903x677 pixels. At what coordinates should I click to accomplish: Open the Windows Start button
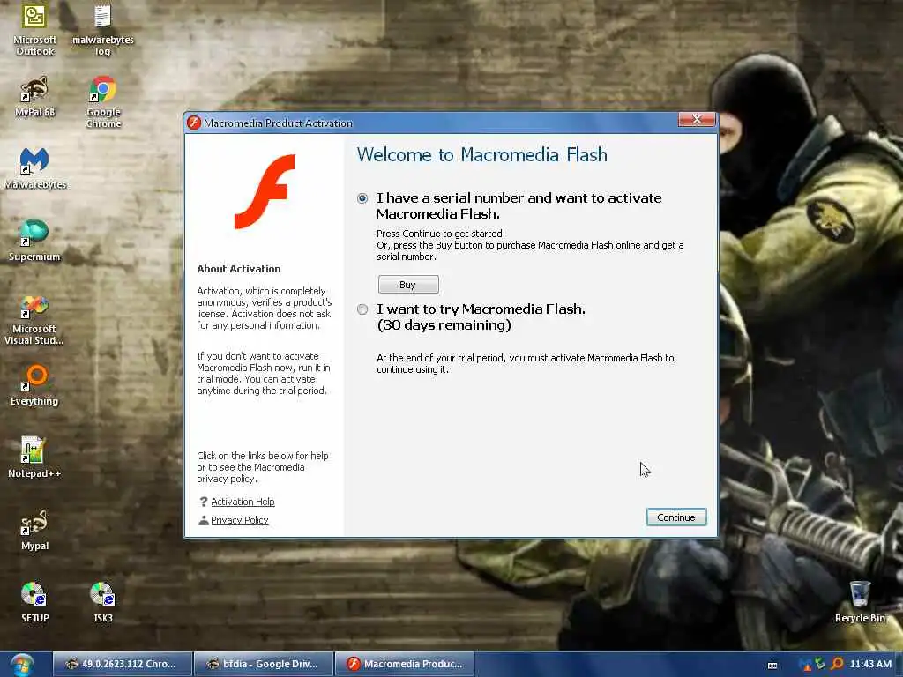(x=22, y=665)
